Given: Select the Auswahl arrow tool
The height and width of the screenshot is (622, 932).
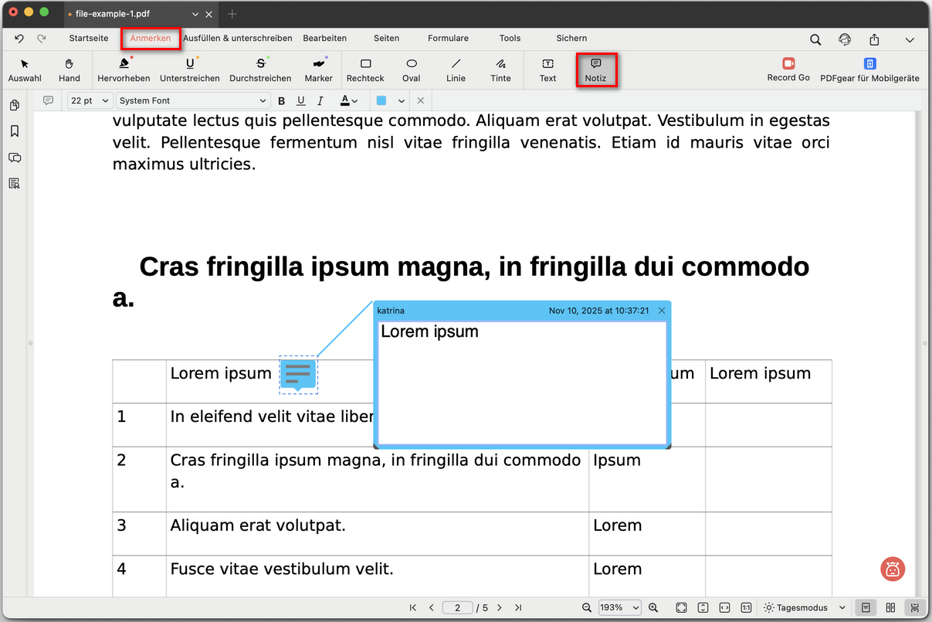Looking at the screenshot, I should point(25,70).
